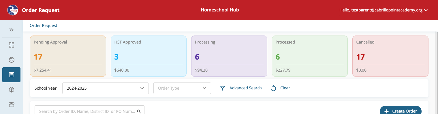Open the dashboard grid icon in sidebar

click(12, 45)
